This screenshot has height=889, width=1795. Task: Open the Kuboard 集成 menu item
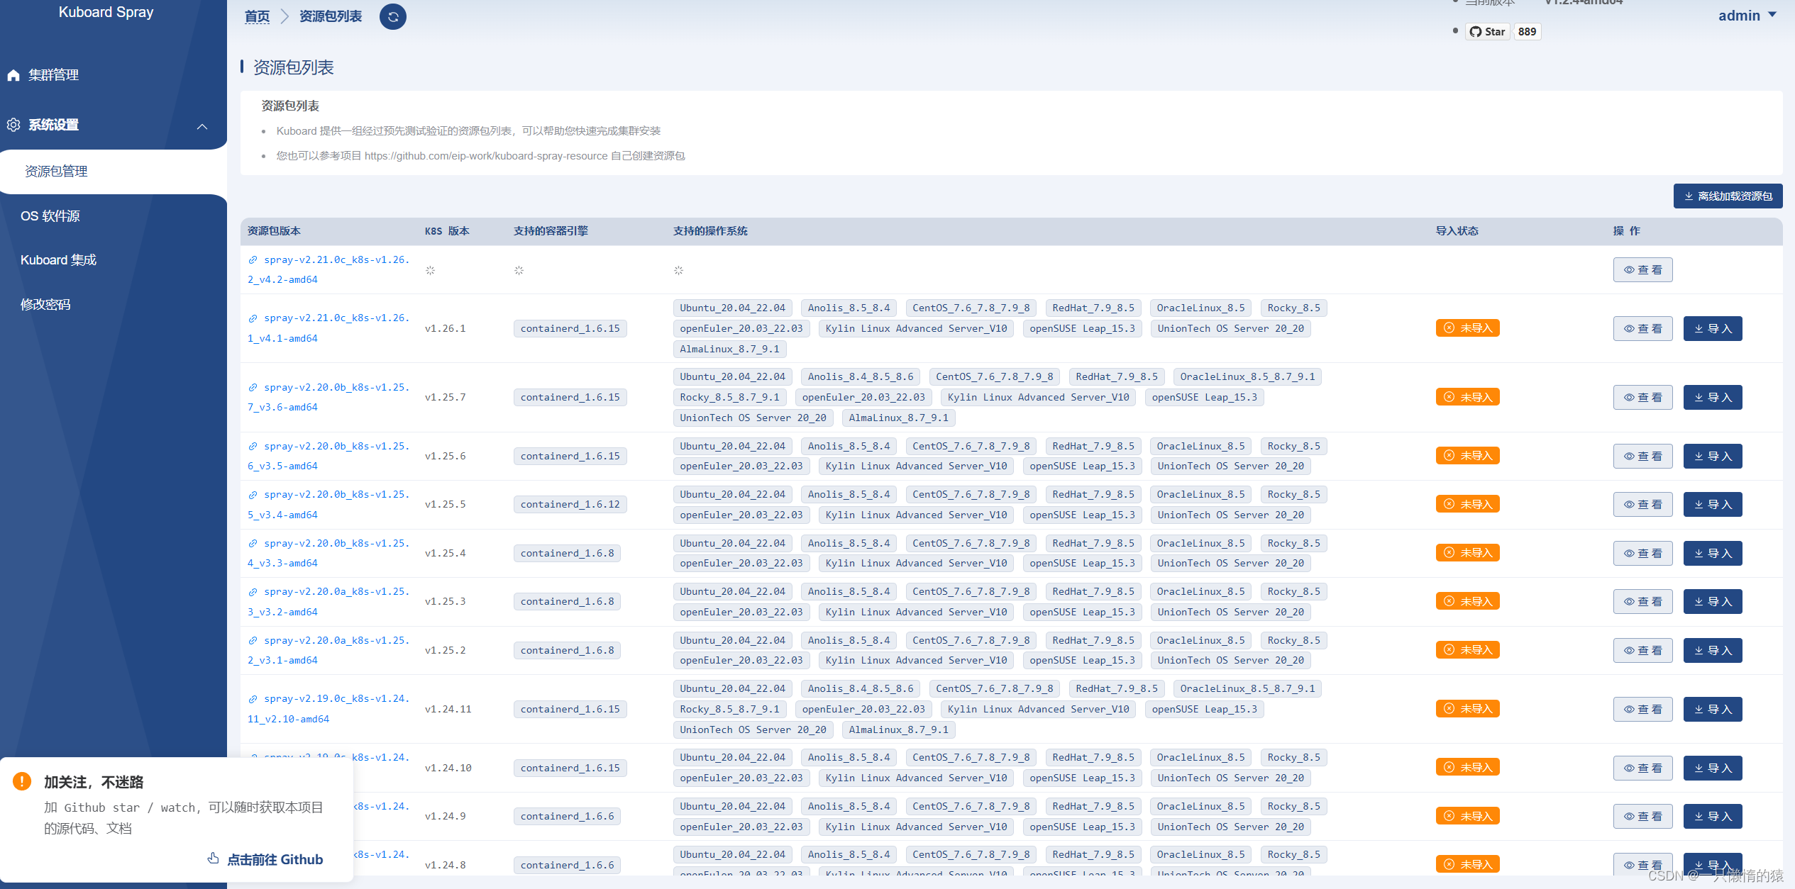click(x=58, y=260)
